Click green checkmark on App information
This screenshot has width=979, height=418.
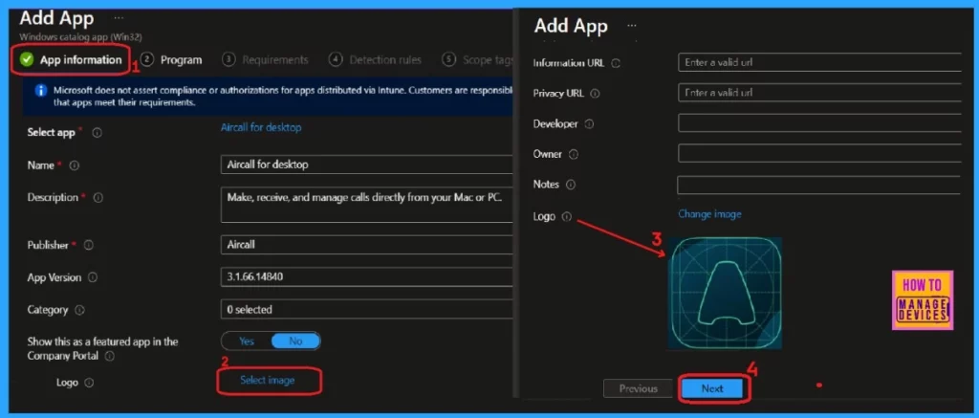pos(26,60)
